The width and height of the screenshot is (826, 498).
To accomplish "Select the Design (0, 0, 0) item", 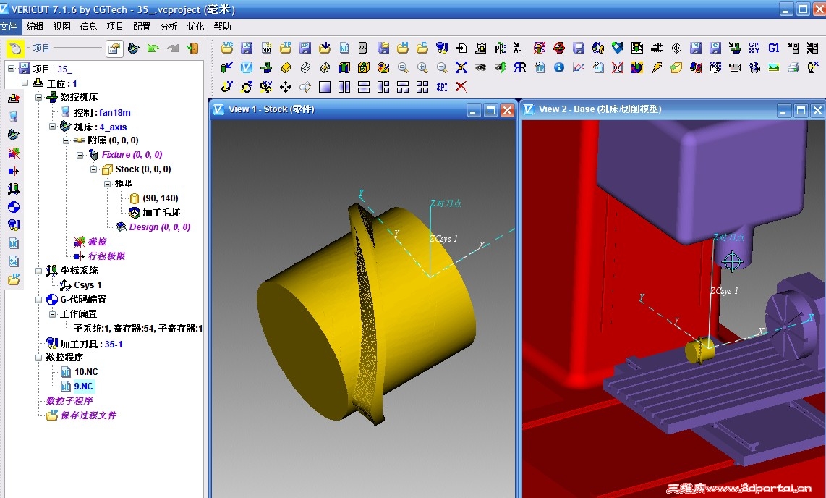I will (x=160, y=227).
